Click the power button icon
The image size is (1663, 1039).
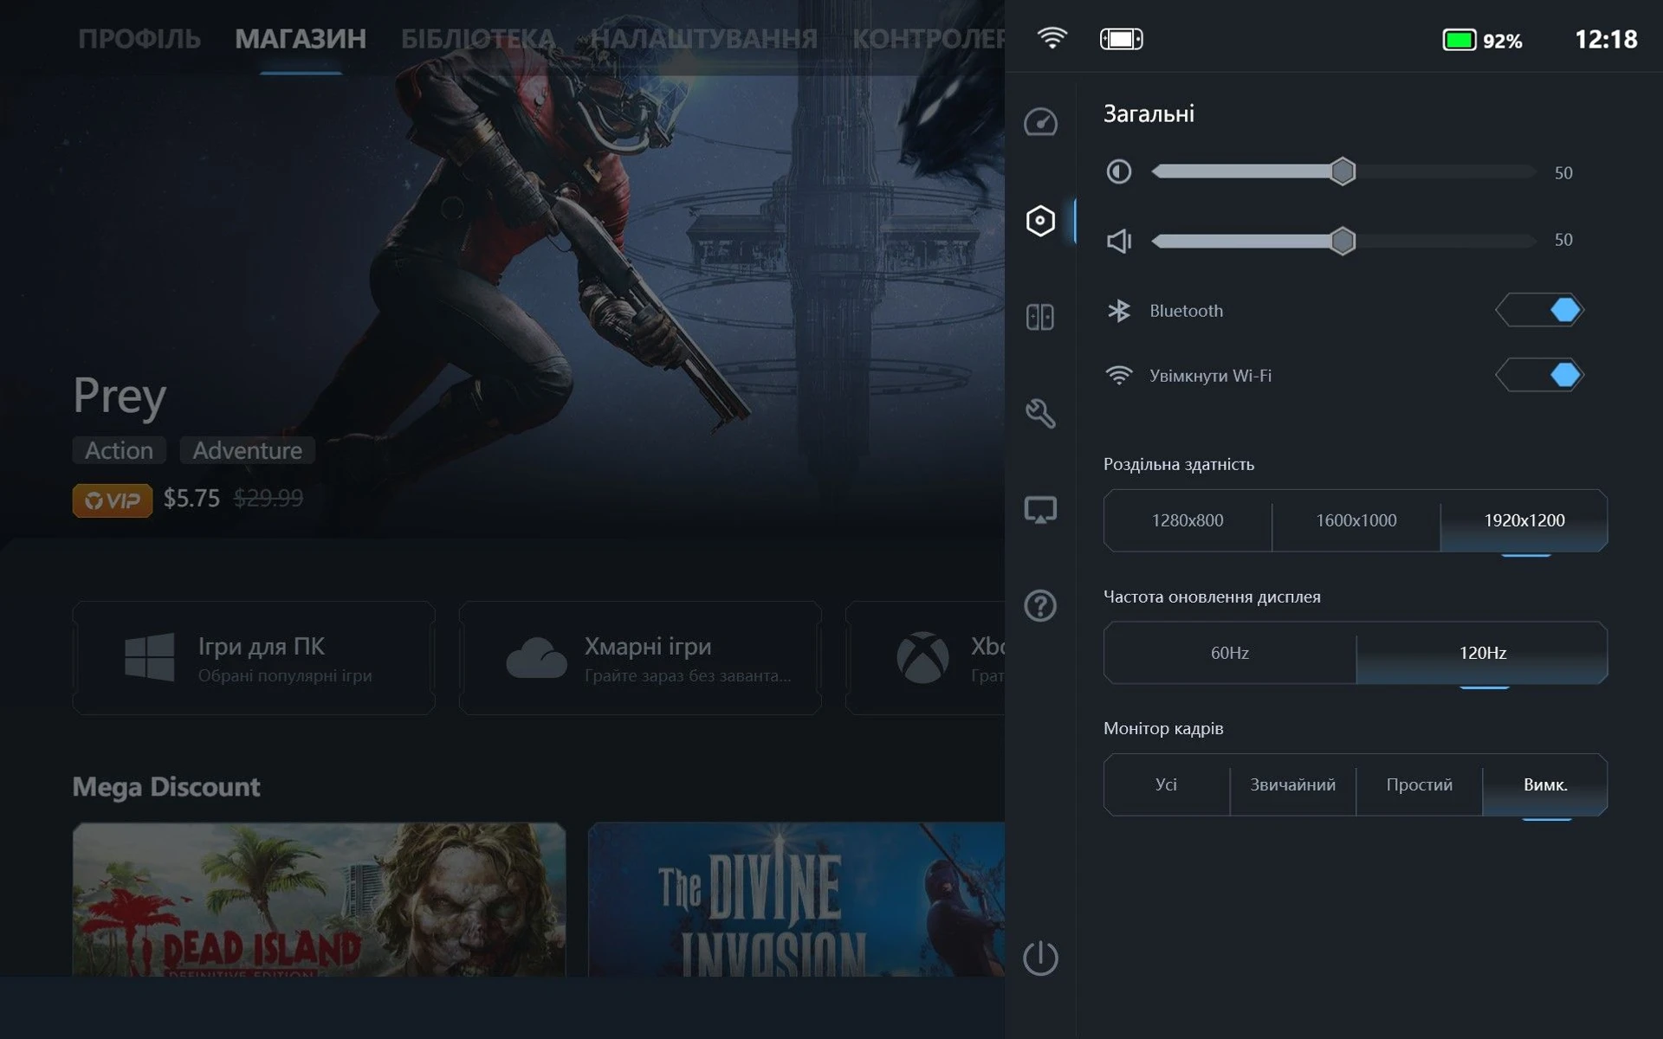pos(1040,958)
